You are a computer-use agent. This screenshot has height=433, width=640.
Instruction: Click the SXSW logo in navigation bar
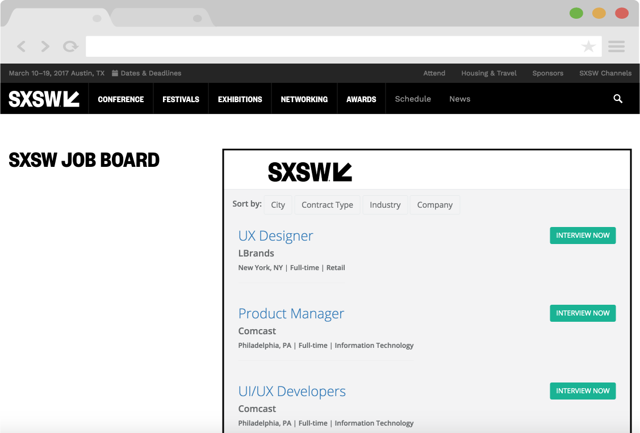(44, 99)
